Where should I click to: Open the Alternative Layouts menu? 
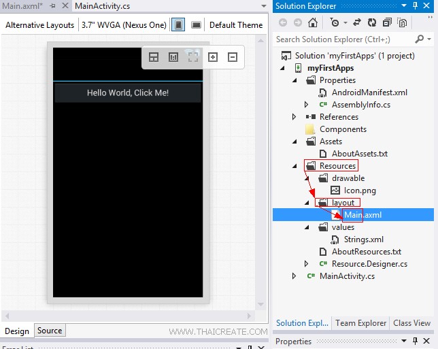pyautogui.click(x=40, y=25)
